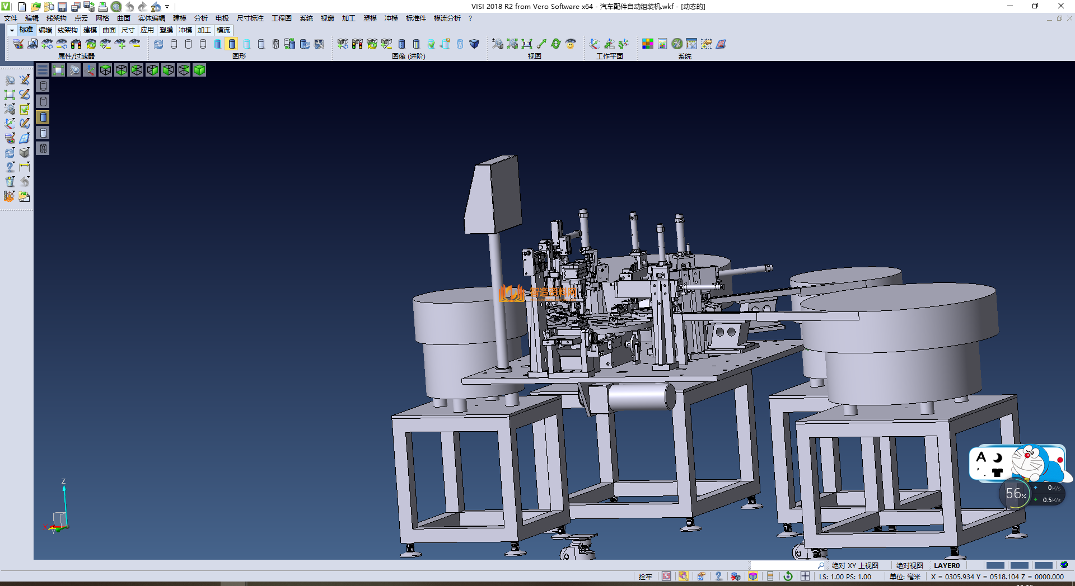1075x586 pixels.
Task: Open the 文件 menu
Action: [x=11, y=18]
